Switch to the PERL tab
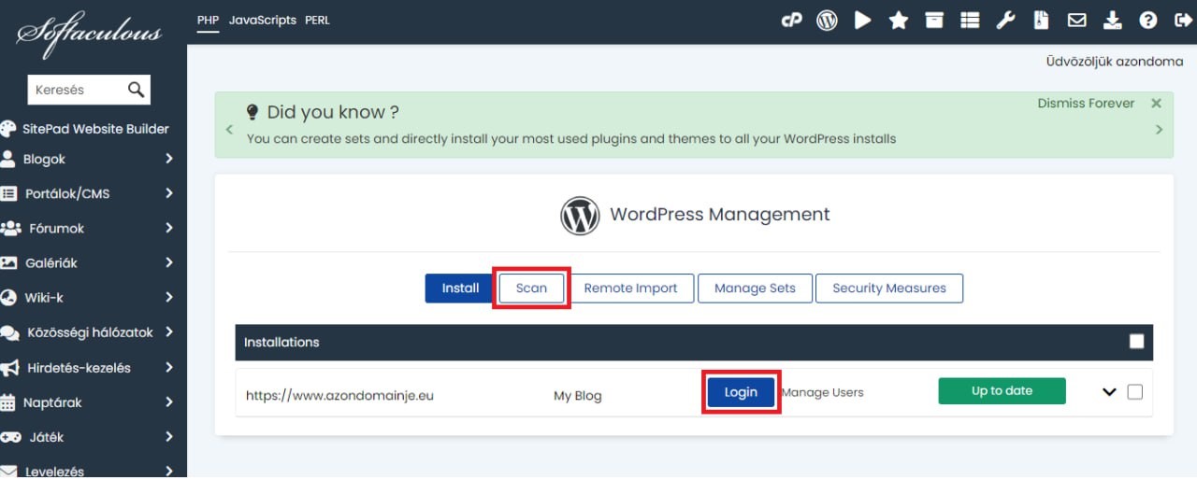Image resolution: width=1197 pixels, height=479 pixels. coord(317,20)
